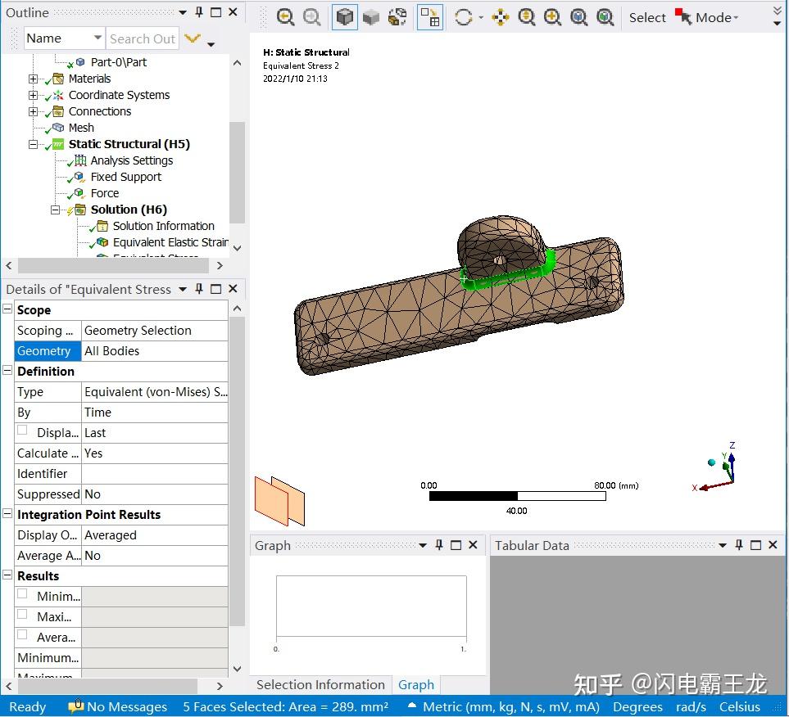Toggle the Display Time parameter checkbox
Image resolution: width=789 pixels, height=717 pixels.
22,430
